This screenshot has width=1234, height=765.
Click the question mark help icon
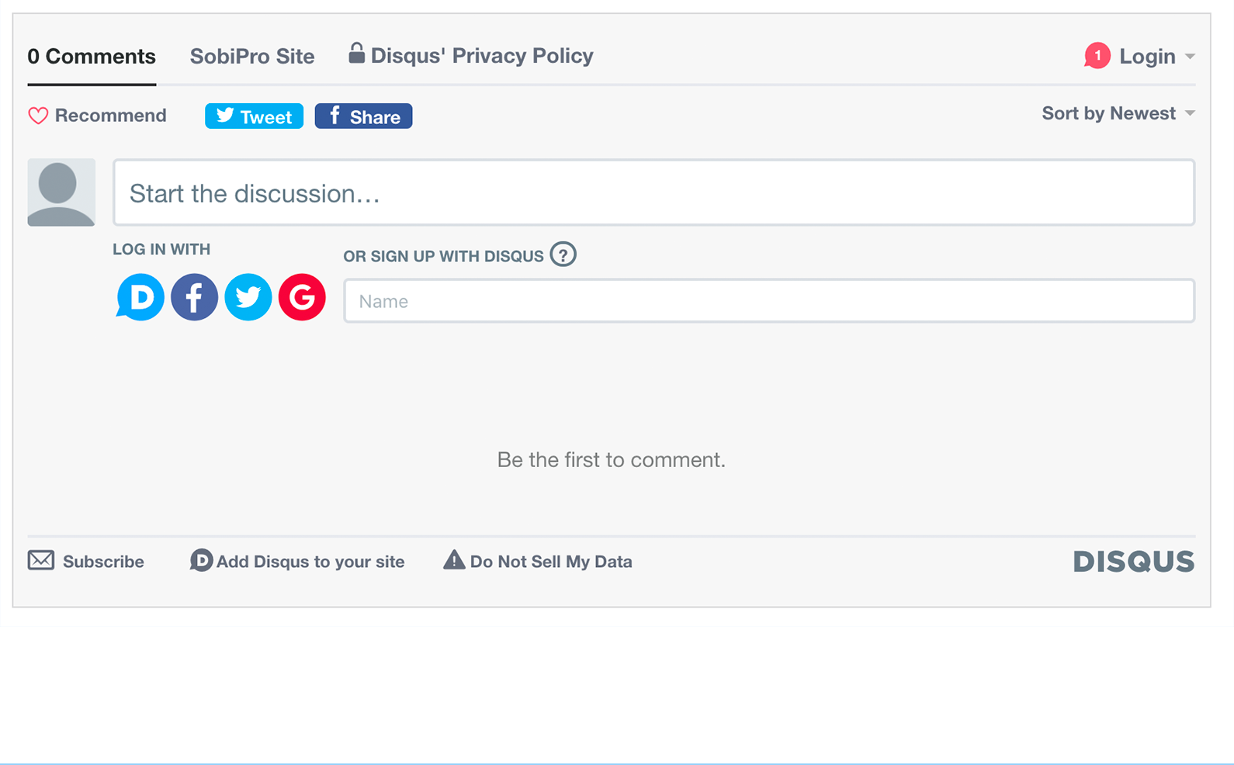pyautogui.click(x=563, y=254)
